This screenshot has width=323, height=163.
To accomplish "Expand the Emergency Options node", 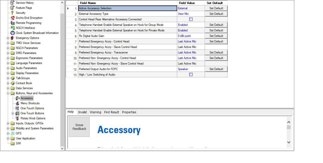I will (x=8, y=38).
